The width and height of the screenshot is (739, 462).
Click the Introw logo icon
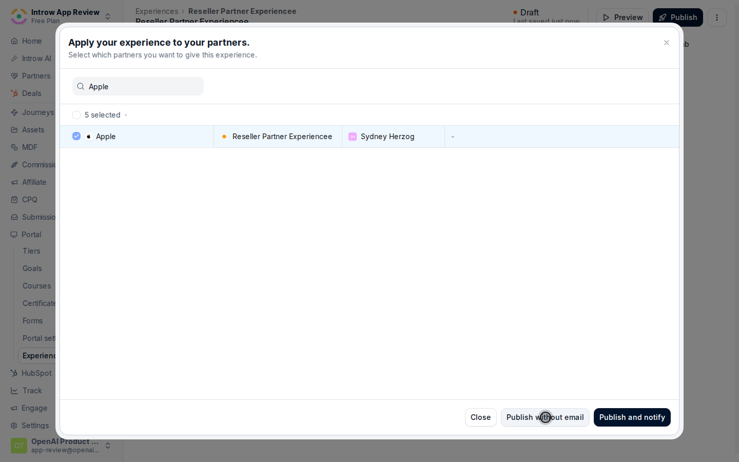tap(19, 16)
